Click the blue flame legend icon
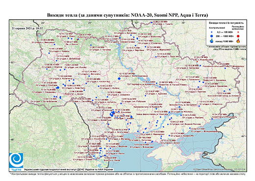This screenshot has height=181, width=255. tap(212, 41)
